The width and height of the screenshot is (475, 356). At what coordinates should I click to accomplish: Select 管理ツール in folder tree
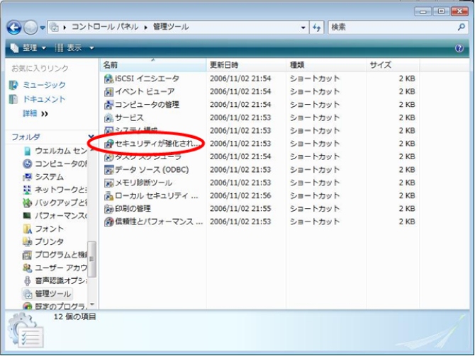[52, 294]
